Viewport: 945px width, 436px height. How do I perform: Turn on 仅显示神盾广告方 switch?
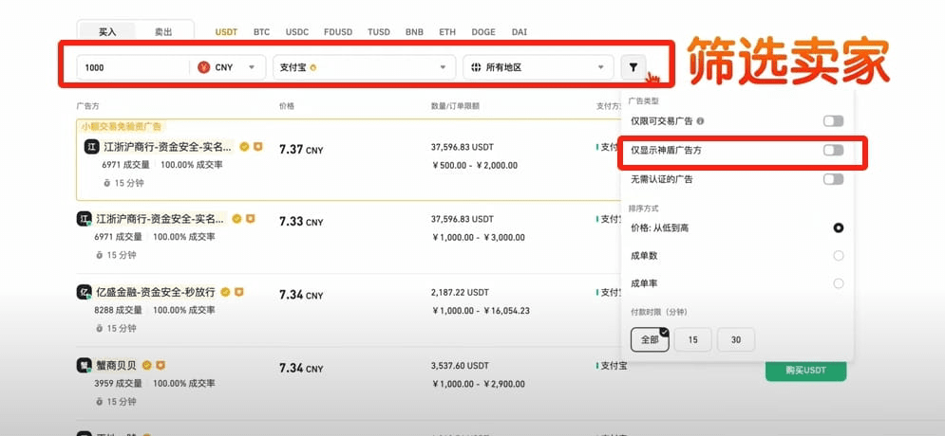pos(833,151)
